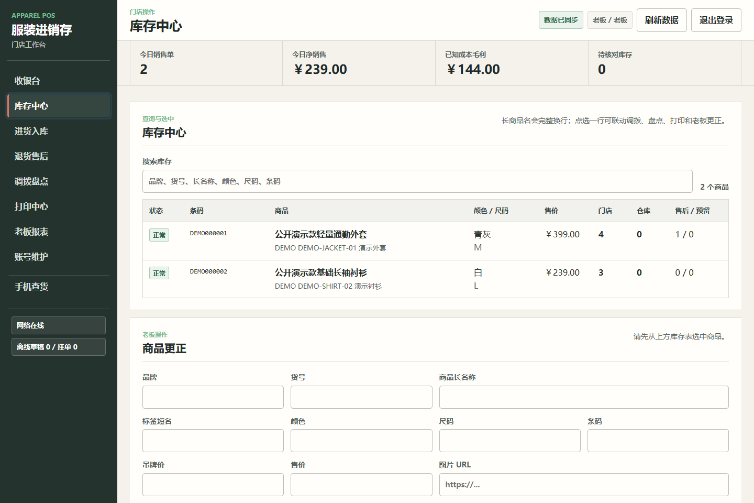Go to 账号维护 in sidebar

pyautogui.click(x=59, y=257)
